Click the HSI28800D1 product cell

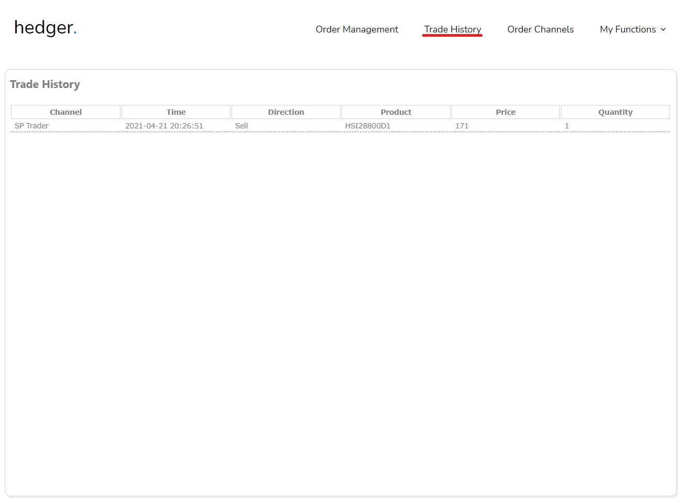point(368,126)
